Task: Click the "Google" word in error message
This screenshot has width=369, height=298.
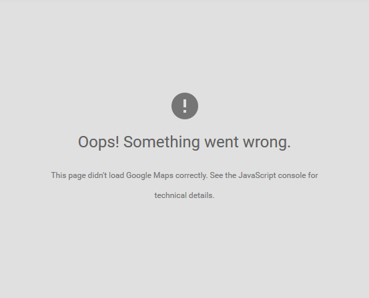Action: click(x=139, y=175)
